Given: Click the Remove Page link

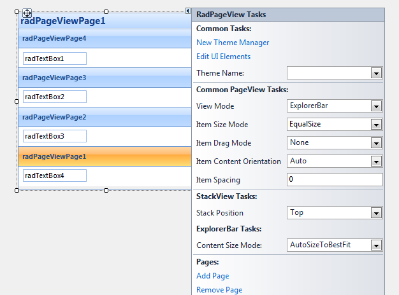Looking at the screenshot, I should coord(219,290).
